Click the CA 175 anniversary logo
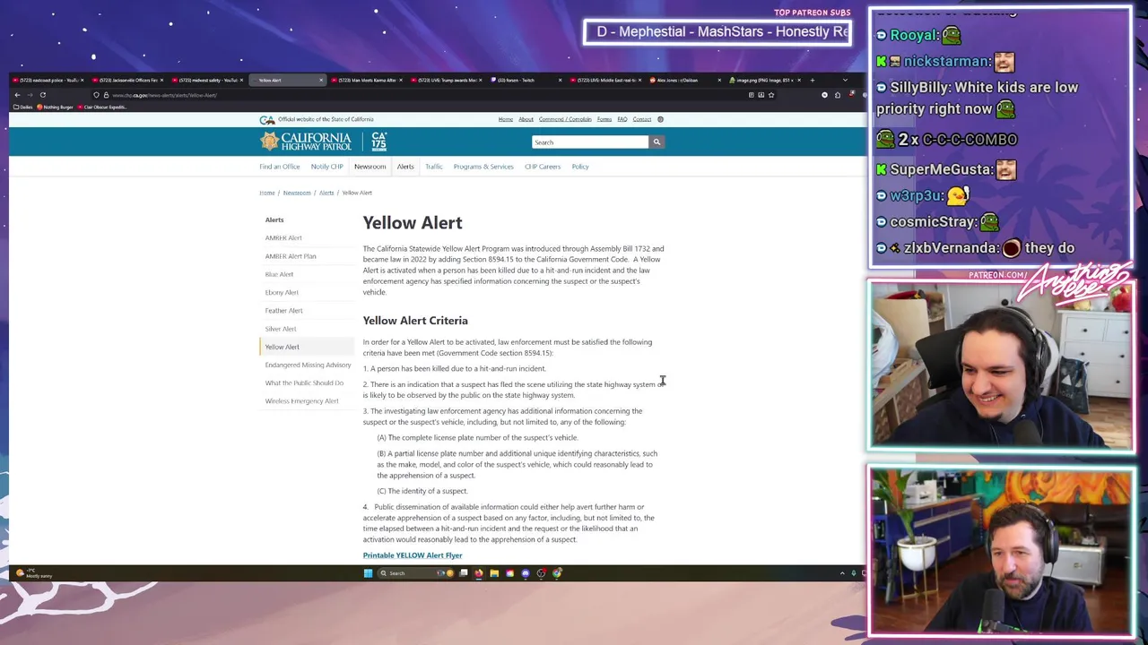 click(x=379, y=142)
